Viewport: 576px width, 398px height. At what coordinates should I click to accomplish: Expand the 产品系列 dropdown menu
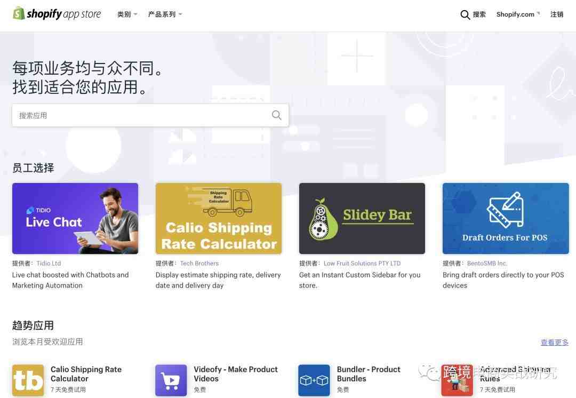tap(165, 14)
